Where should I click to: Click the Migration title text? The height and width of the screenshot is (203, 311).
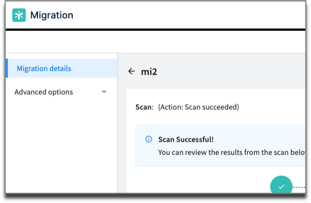click(52, 15)
